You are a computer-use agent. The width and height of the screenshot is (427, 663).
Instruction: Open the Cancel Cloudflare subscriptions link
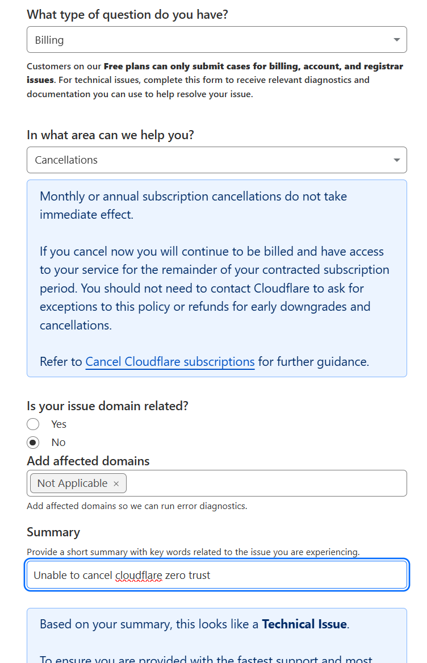(170, 362)
